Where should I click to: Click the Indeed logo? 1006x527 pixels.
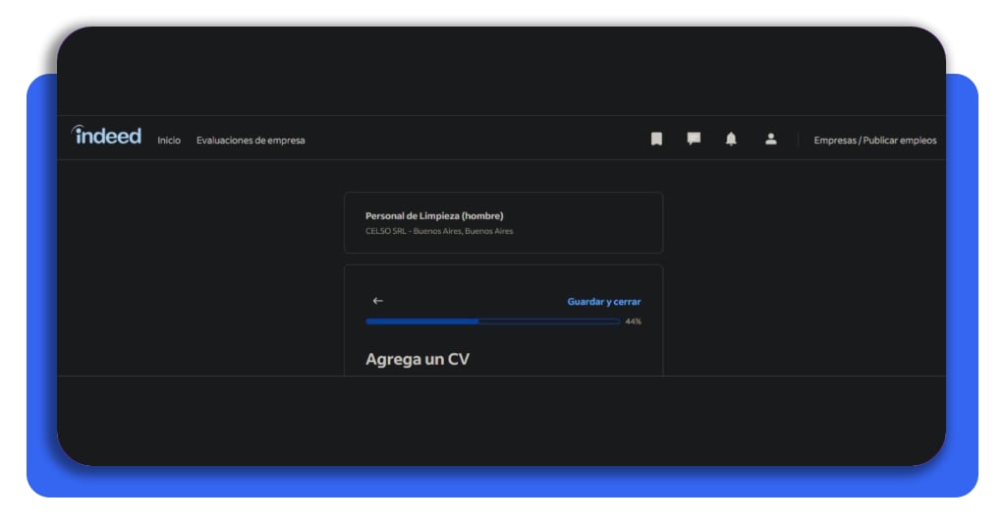point(106,135)
